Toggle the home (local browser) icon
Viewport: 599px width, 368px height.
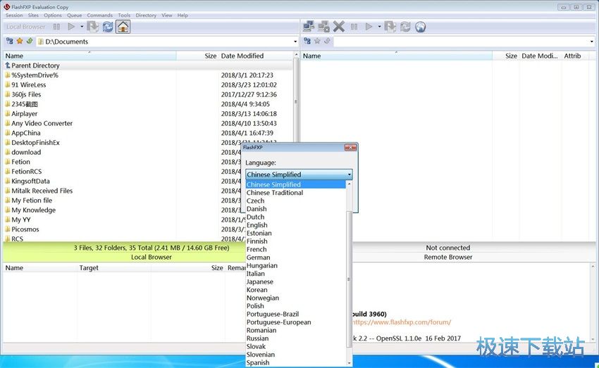(123, 27)
